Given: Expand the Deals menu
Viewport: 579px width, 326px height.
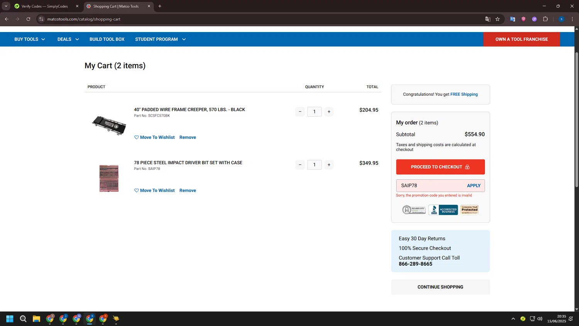Looking at the screenshot, I should 68,39.
